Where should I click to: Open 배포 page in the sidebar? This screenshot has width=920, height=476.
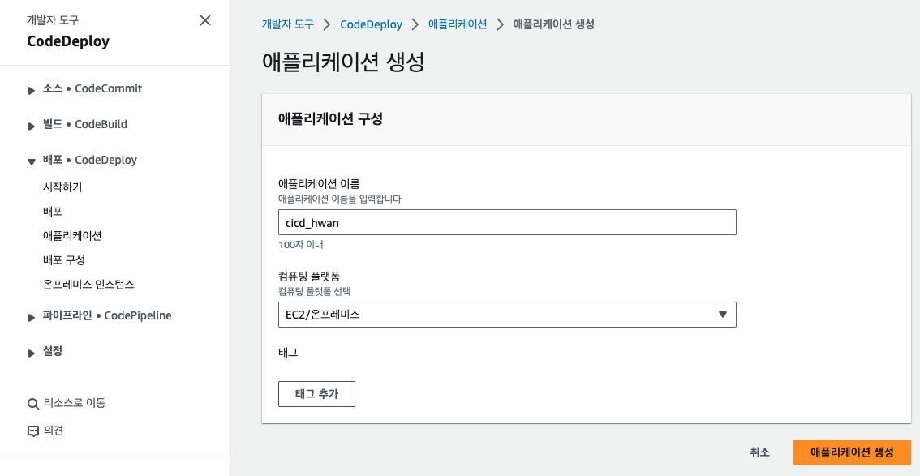53,211
